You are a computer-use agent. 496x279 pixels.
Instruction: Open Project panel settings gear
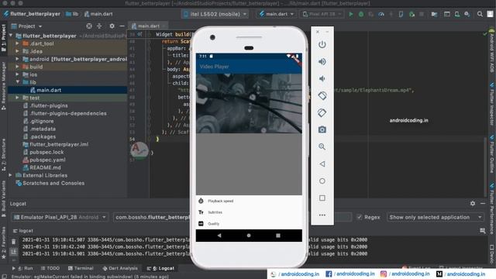coord(112,26)
